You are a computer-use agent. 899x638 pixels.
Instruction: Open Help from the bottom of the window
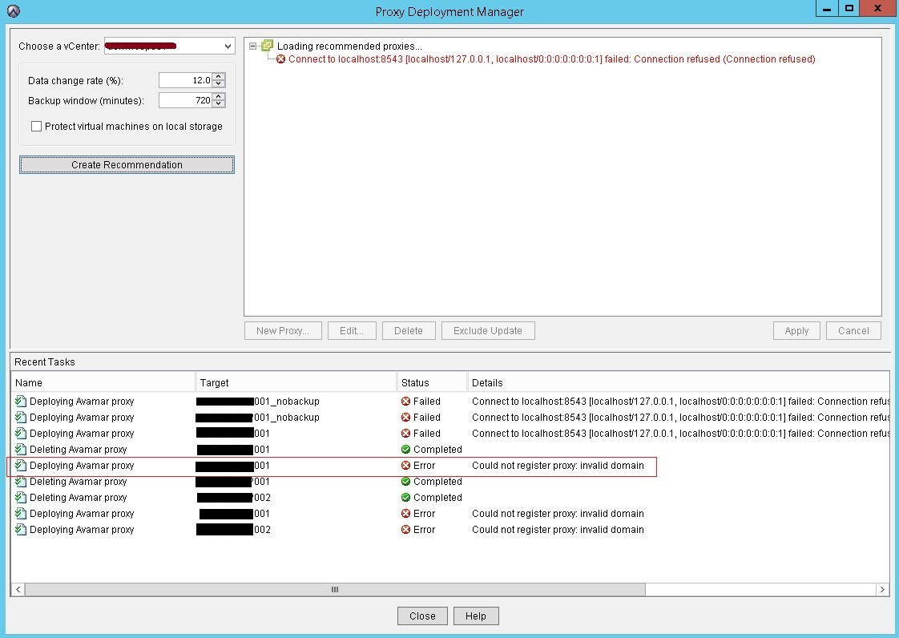pos(476,616)
